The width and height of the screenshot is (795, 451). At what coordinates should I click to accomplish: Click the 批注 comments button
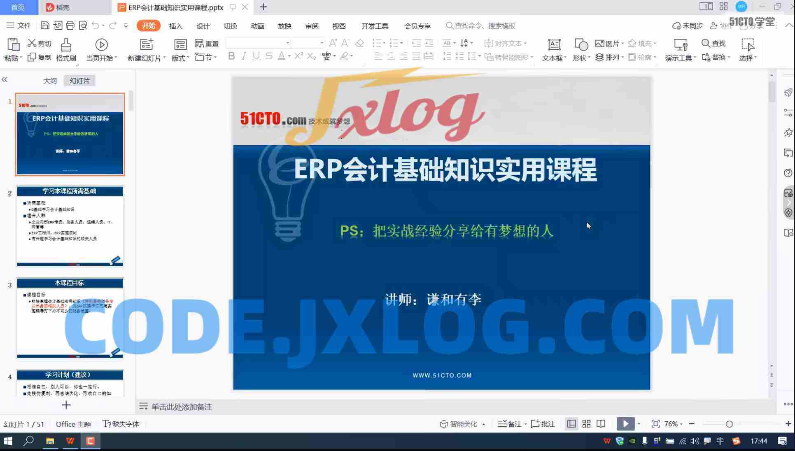click(543, 424)
